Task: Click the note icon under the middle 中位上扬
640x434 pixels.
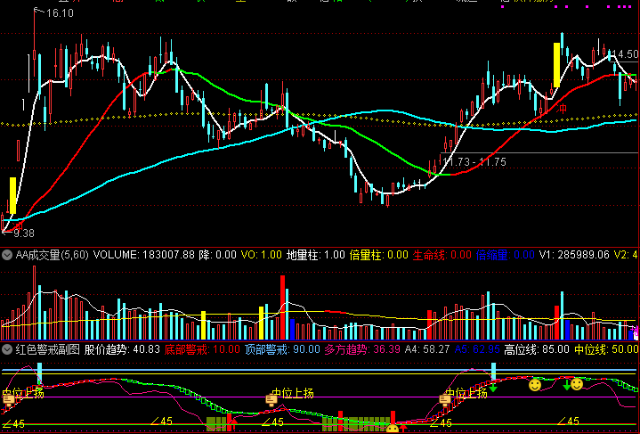Action: [x=271, y=399]
